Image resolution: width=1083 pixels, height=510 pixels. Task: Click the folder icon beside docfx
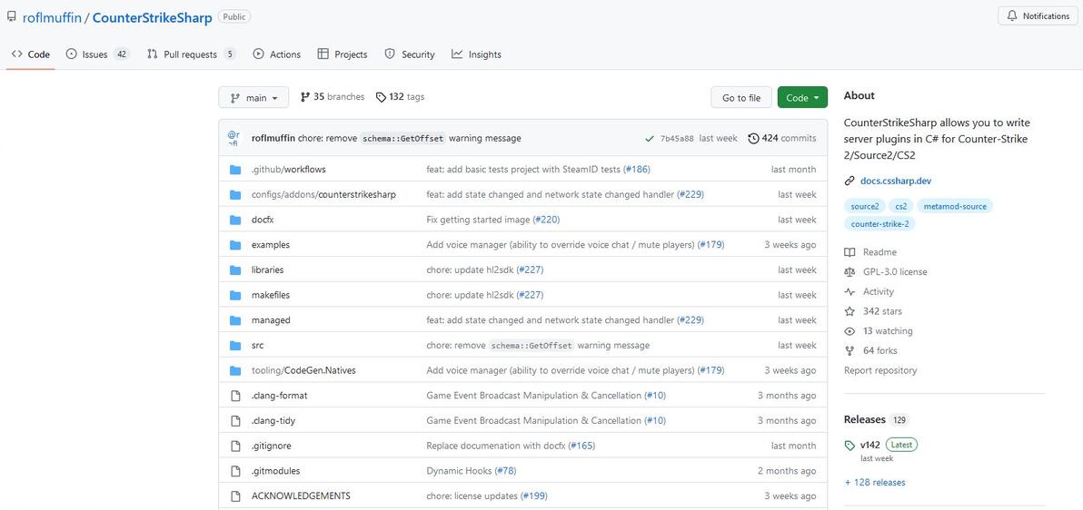(235, 220)
